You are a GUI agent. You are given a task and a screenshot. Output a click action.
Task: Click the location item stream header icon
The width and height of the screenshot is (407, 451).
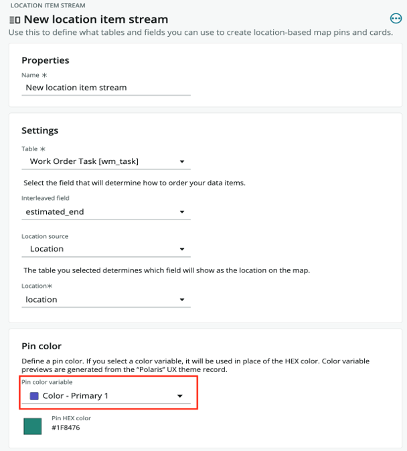(x=15, y=20)
